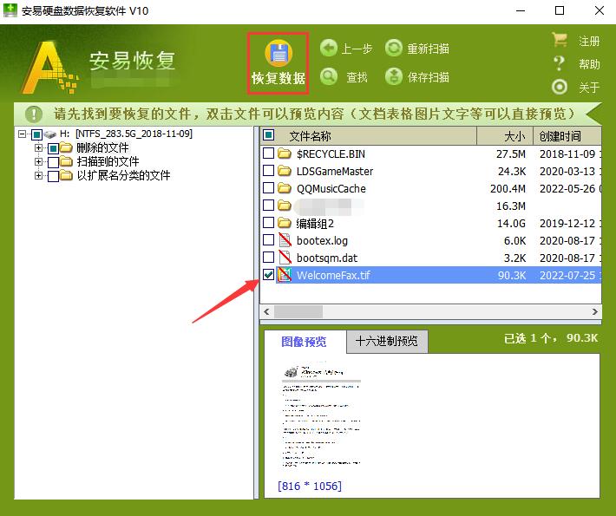Check the QQMusicCache checkbox
This screenshot has width=616, height=516.
point(268,187)
